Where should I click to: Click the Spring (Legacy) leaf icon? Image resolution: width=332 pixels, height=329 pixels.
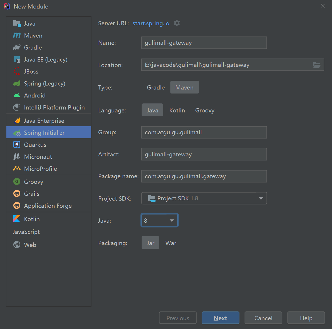coord(17,83)
